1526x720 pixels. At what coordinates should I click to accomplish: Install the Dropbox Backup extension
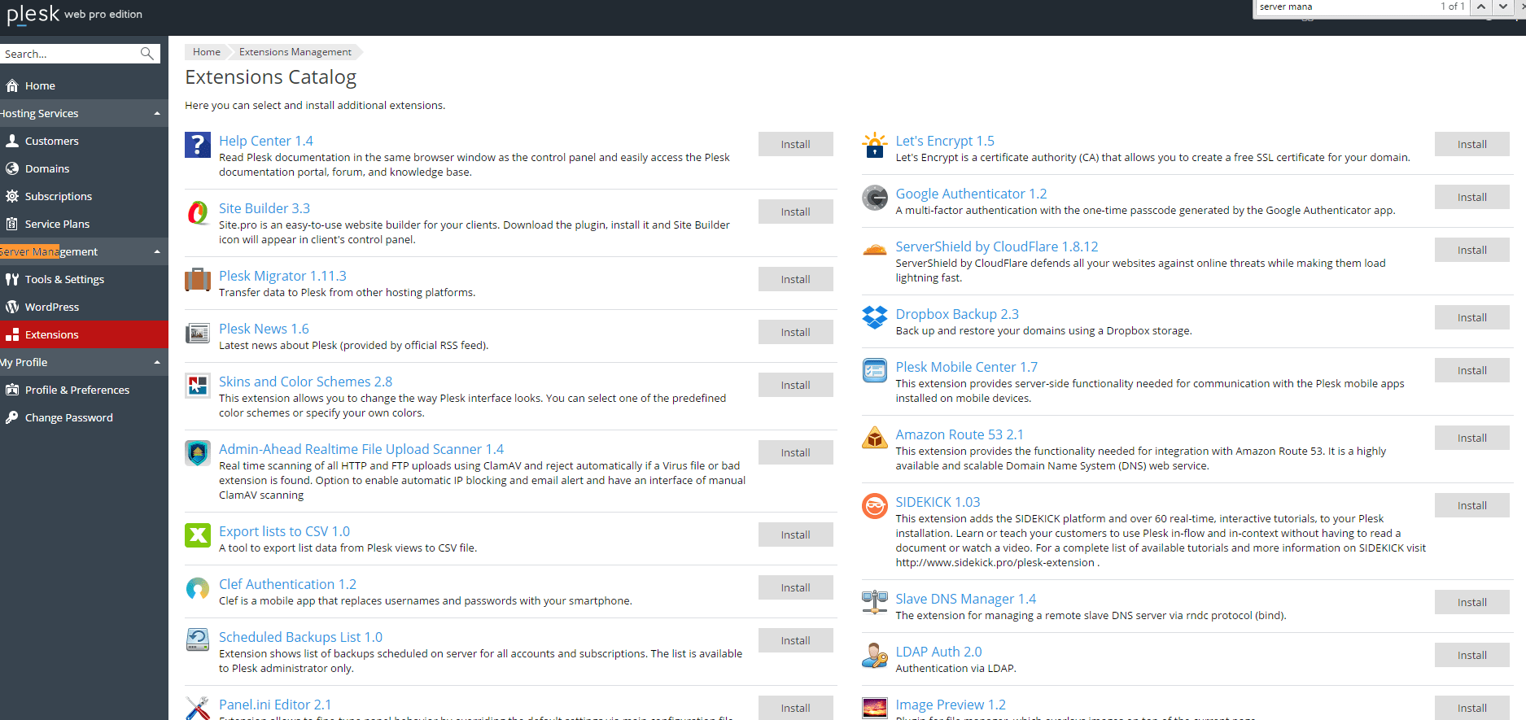tap(1471, 317)
